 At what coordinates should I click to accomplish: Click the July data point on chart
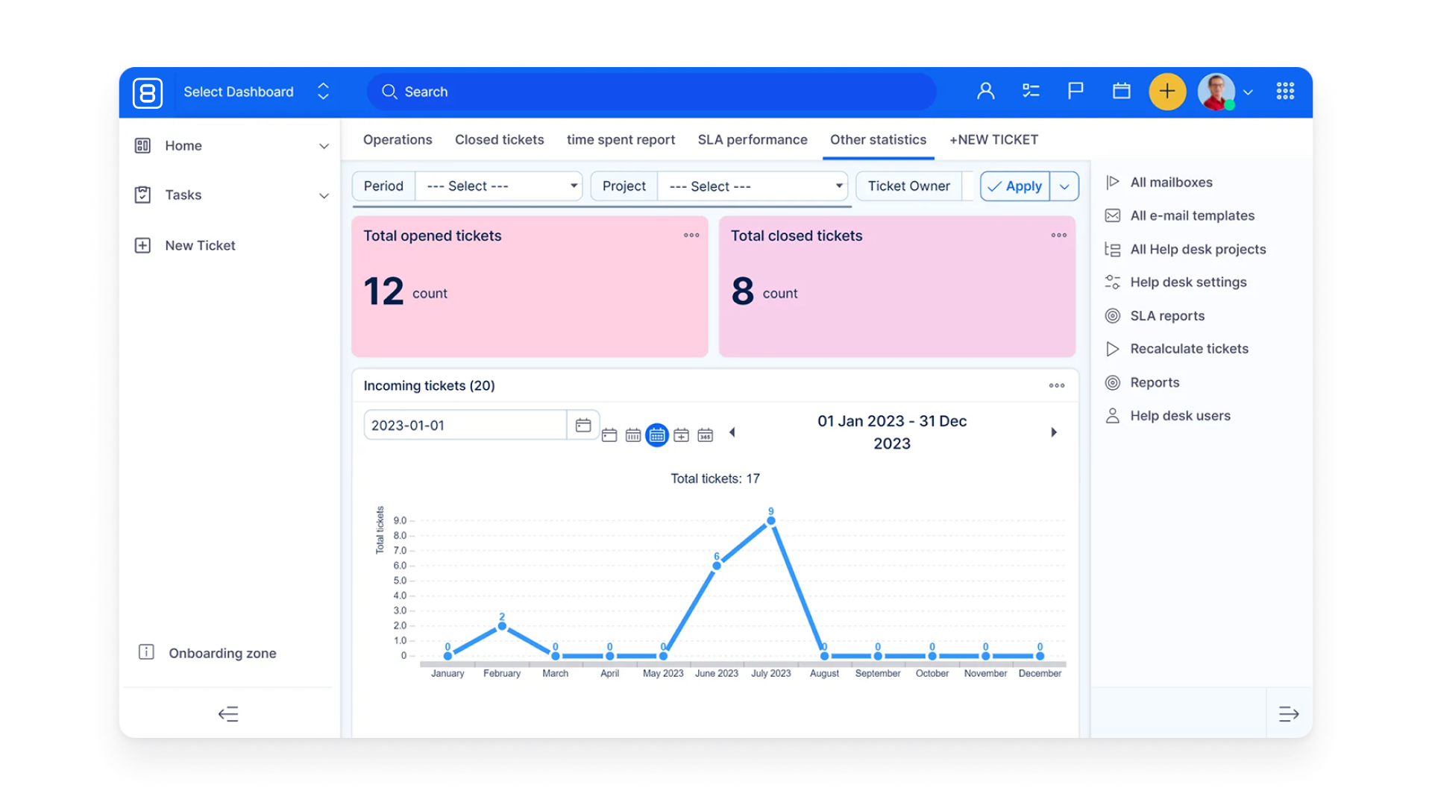coord(770,521)
